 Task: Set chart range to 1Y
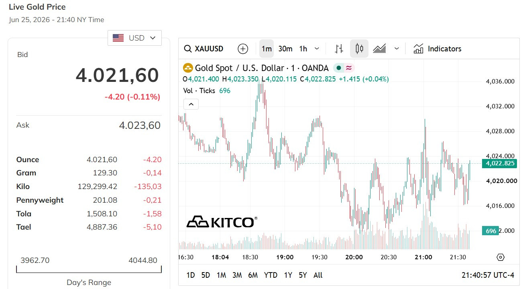point(288,275)
